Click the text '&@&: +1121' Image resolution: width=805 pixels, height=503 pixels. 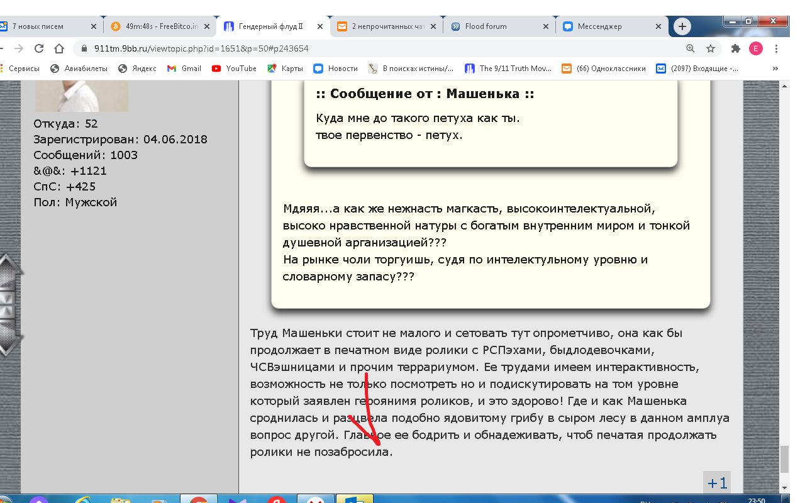(x=70, y=171)
